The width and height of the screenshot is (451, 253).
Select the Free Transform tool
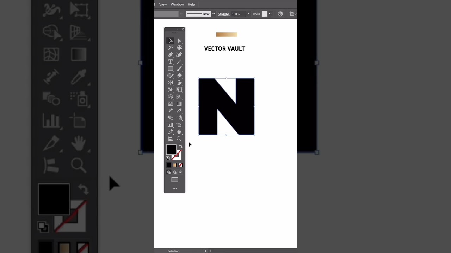pos(179,90)
